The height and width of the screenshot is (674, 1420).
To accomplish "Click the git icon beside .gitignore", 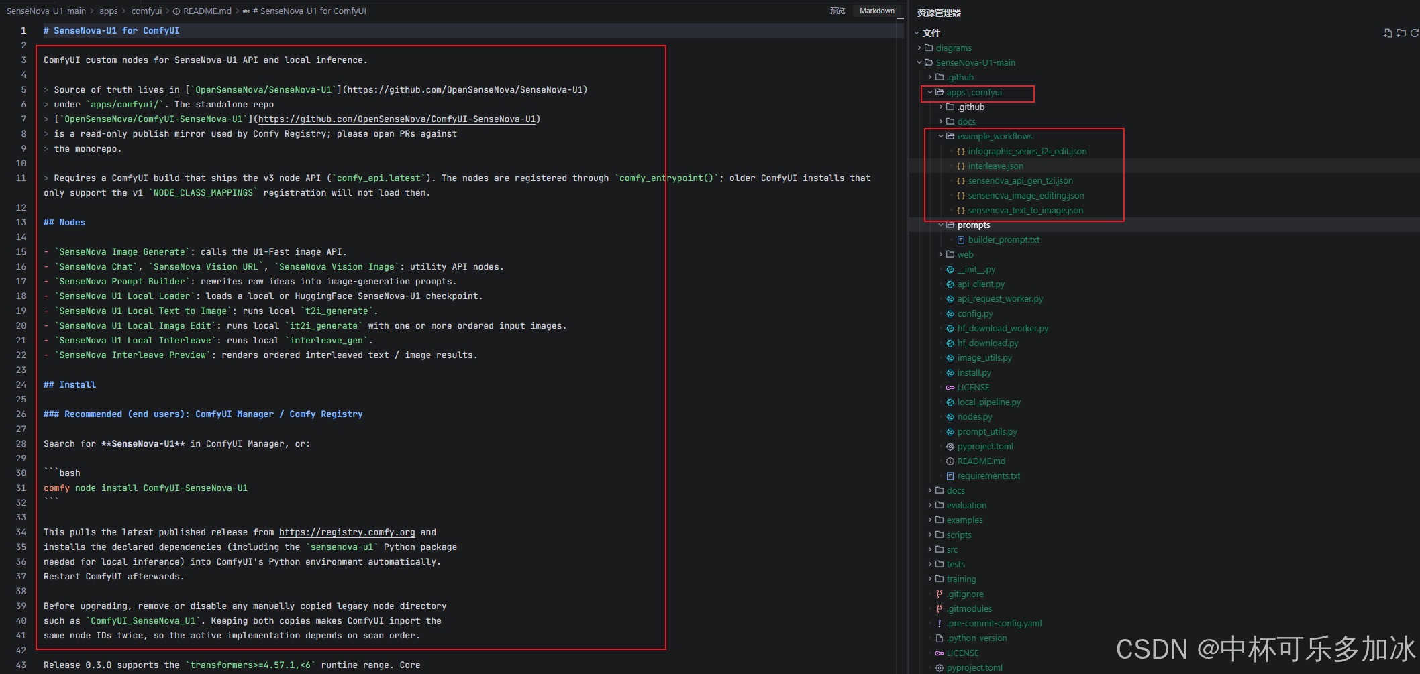I will click(940, 594).
